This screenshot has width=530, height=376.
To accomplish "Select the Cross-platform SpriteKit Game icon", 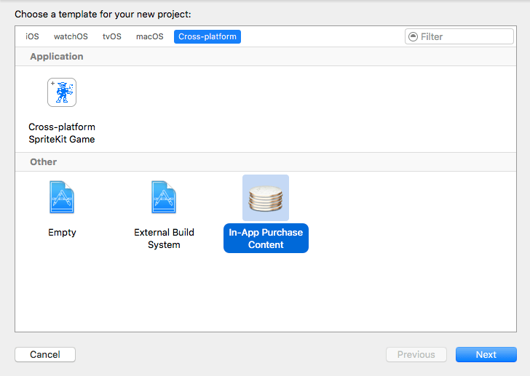I will pyautogui.click(x=62, y=92).
